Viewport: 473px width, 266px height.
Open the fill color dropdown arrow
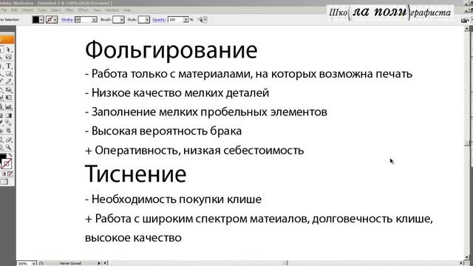pos(41,20)
